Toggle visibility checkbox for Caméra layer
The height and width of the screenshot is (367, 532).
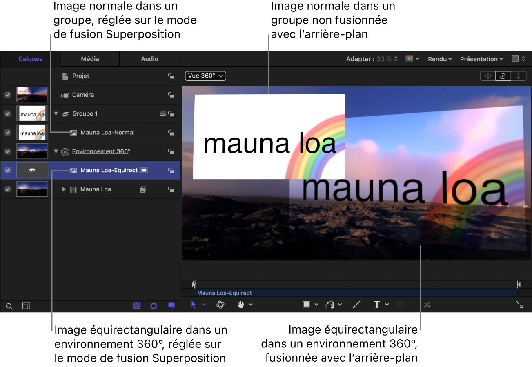pyautogui.click(x=7, y=95)
